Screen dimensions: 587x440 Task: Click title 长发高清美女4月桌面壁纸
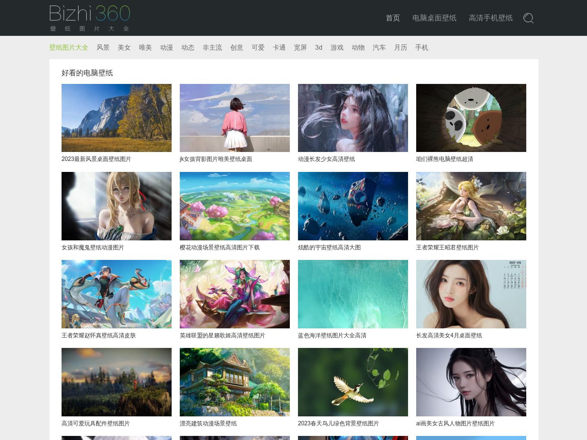coord(449,335)
